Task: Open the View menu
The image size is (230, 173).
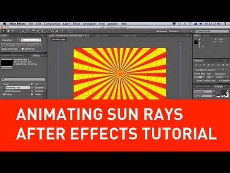Action: [102, 24]
